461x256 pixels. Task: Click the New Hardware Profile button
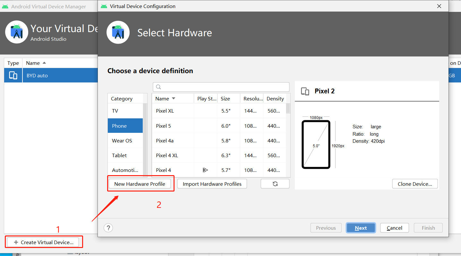coord(140,184)
